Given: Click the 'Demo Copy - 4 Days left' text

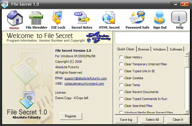Looking at the screenshot, I should click(72, 98).
